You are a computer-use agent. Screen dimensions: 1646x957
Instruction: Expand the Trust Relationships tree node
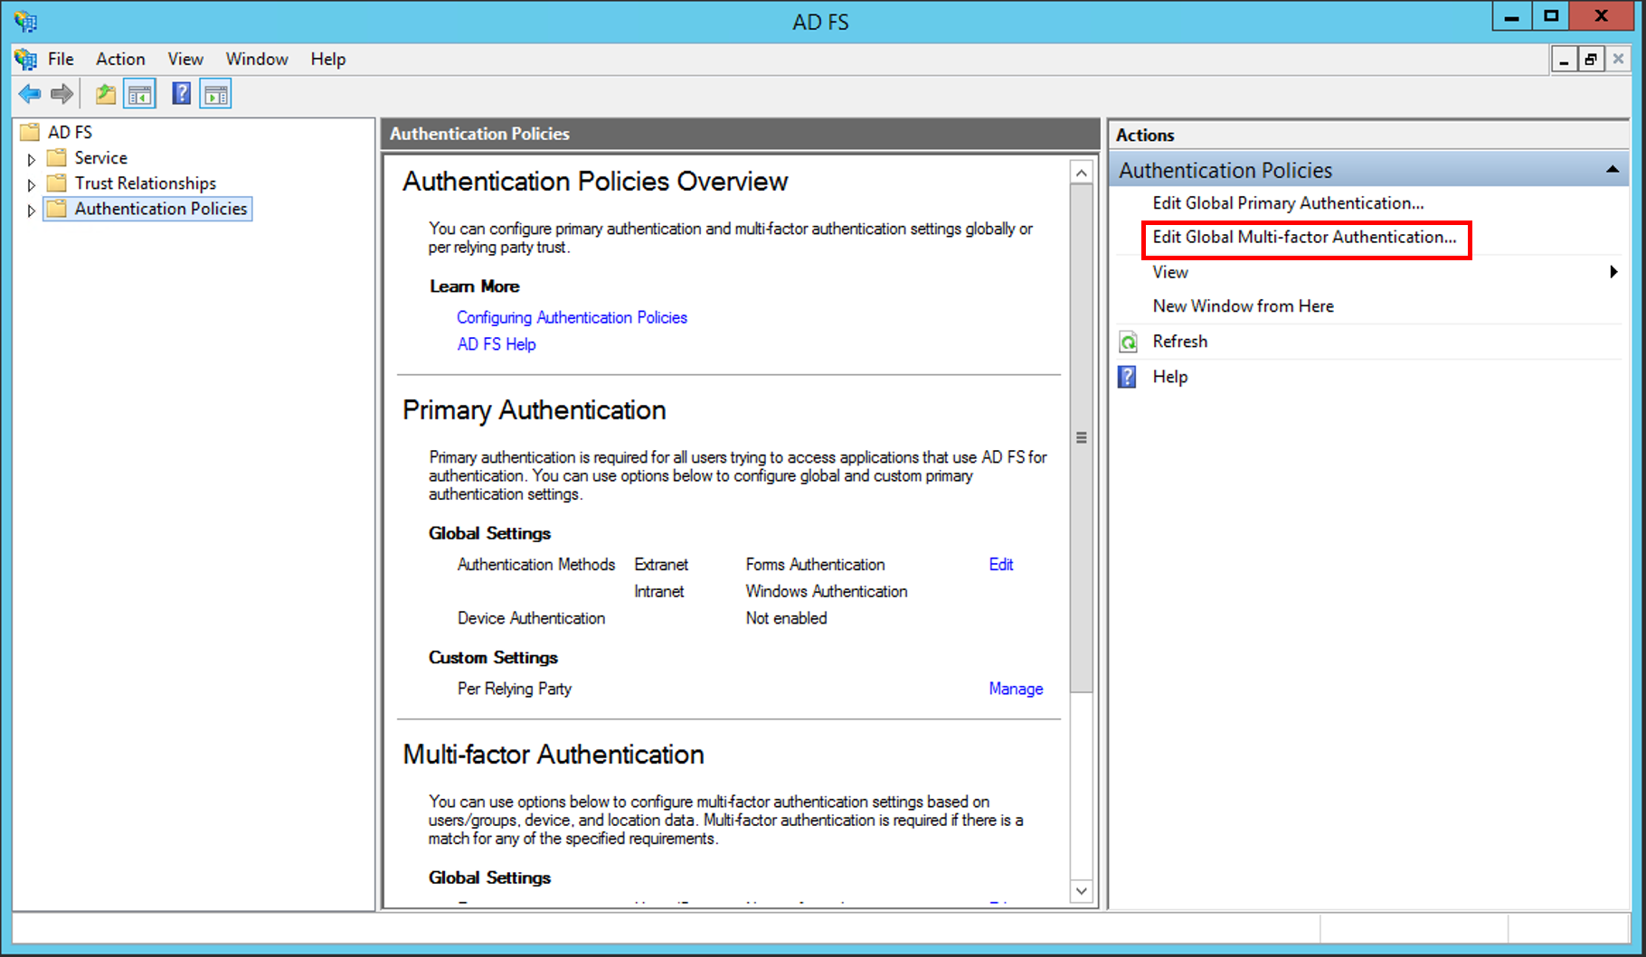[31, 184]
